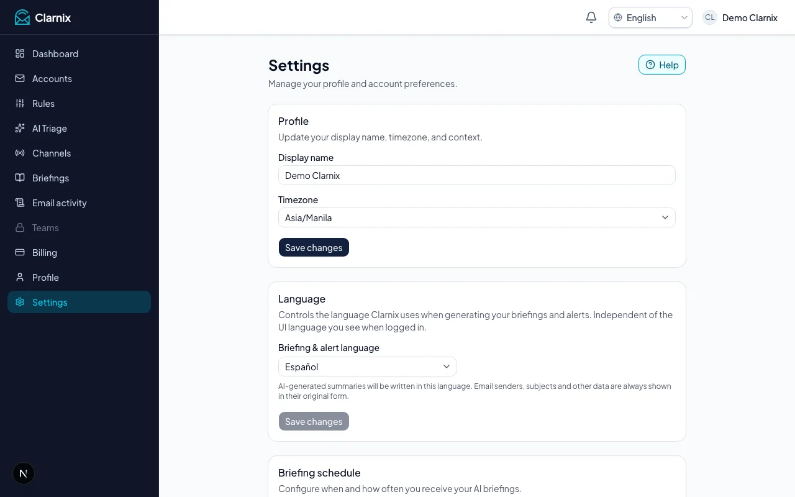Click the globe icon in language selector
795x497 pixels.
click(618, 17)
